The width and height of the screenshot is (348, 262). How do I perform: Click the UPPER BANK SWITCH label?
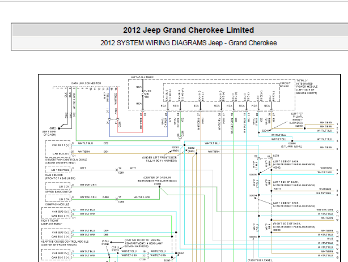[x=58, y=192]
